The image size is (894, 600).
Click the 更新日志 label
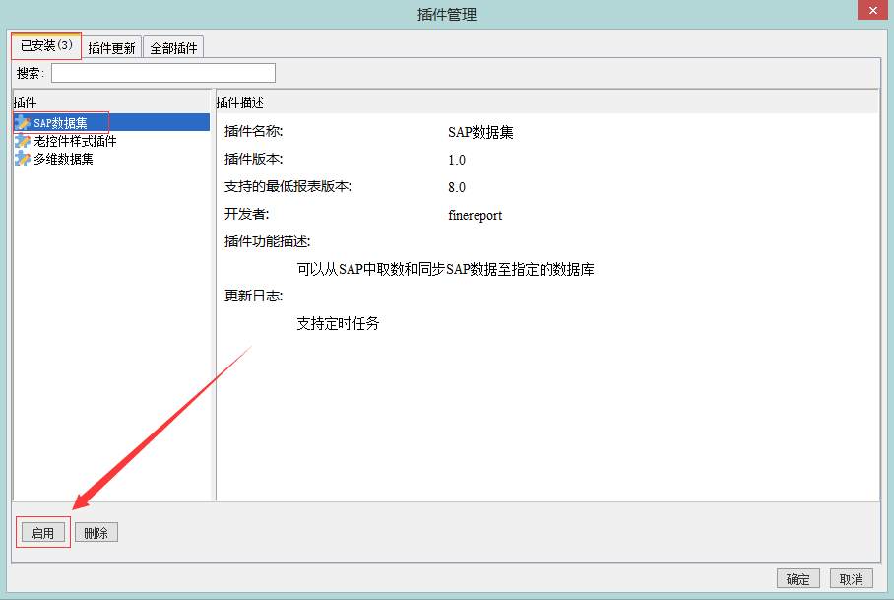(253, 296)
